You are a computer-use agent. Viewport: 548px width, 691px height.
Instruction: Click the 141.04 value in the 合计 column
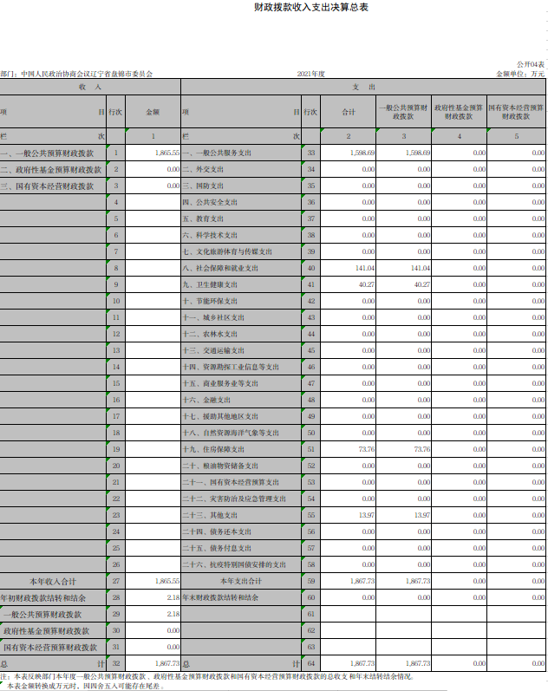point(365,268)
